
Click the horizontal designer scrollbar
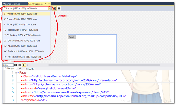[x=104, y=65]
